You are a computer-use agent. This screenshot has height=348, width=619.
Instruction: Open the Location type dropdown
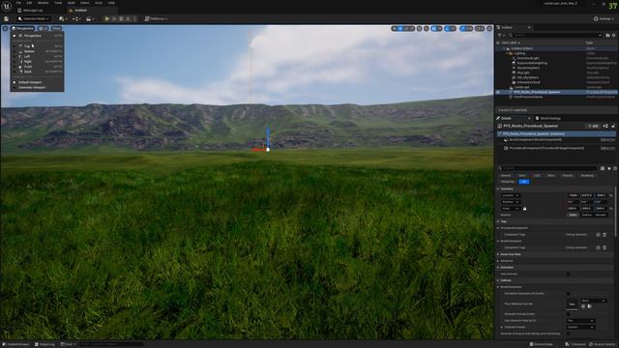coord(511,195)
